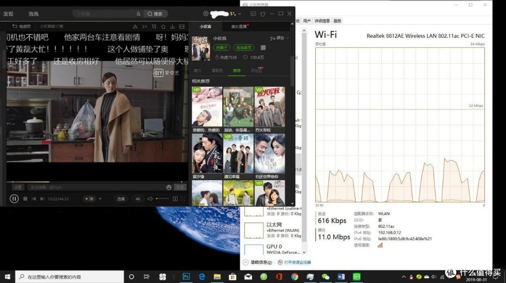Skip to previous episode button

coord(34,199)
